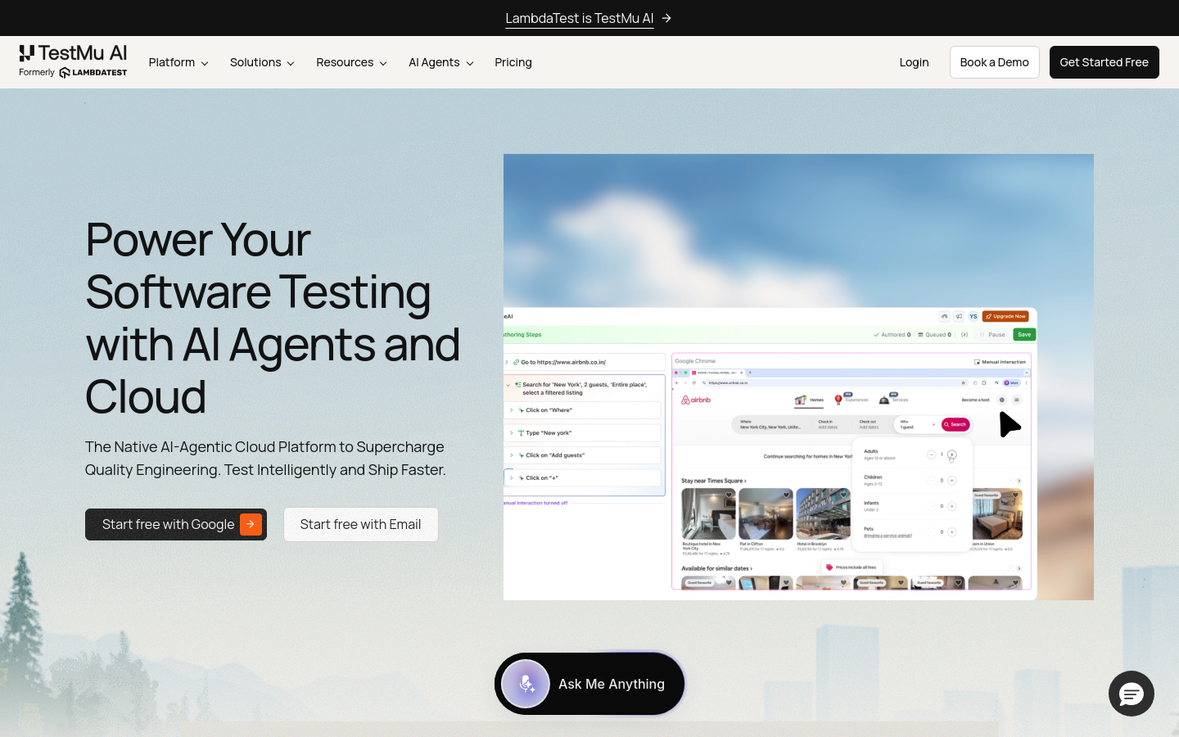Click Start free with Google
The height and width of the screenshot is (737, 1179).
(176, 524)
